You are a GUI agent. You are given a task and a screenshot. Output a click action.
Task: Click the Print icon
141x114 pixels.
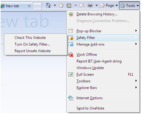pos(90,5)
